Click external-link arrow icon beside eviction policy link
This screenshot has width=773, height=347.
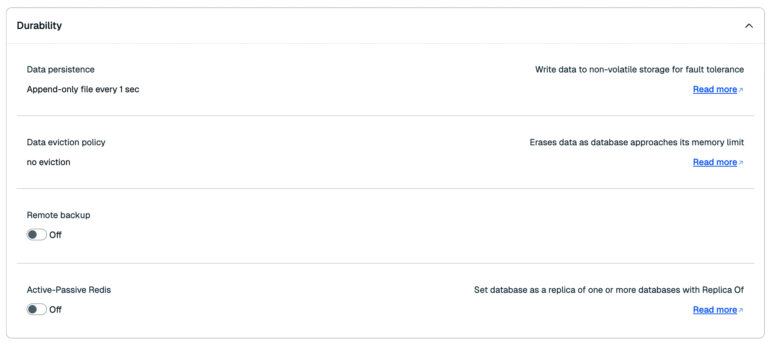tap(741, 163)
